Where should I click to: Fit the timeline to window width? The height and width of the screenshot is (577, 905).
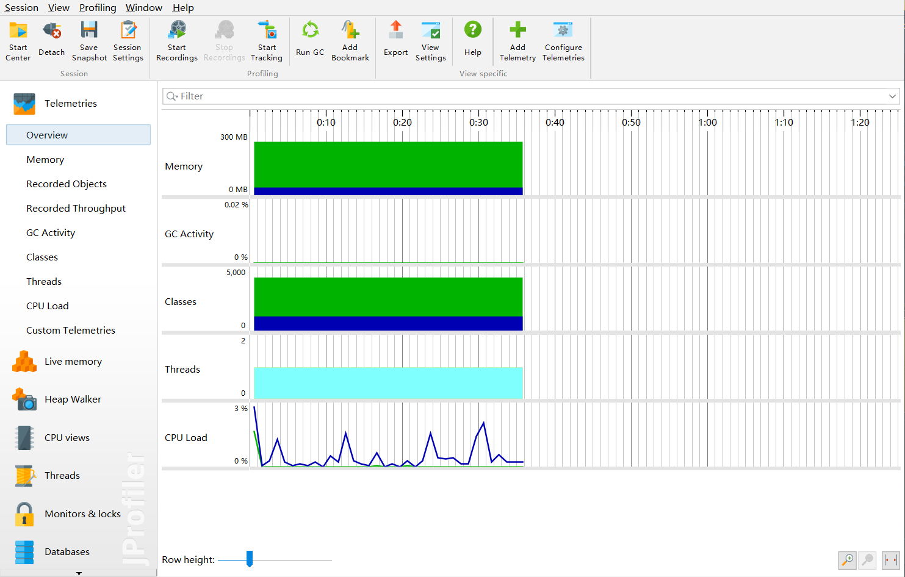click(x=890, y=560)
